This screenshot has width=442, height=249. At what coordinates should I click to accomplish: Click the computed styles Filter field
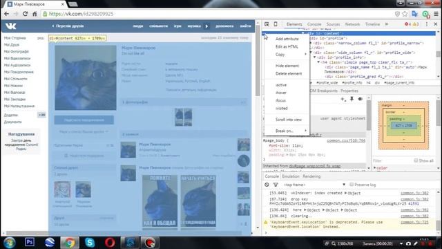(392, 160)
